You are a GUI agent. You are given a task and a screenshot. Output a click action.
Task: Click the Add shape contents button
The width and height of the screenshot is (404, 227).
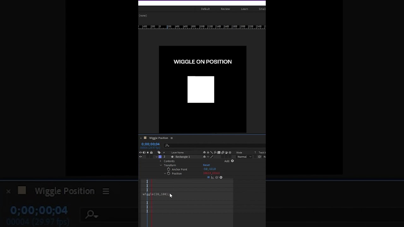click(x=232, y=161)
